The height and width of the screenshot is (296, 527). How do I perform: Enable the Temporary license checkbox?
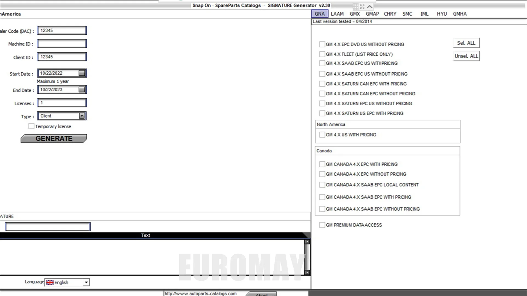tap(31, 126)
